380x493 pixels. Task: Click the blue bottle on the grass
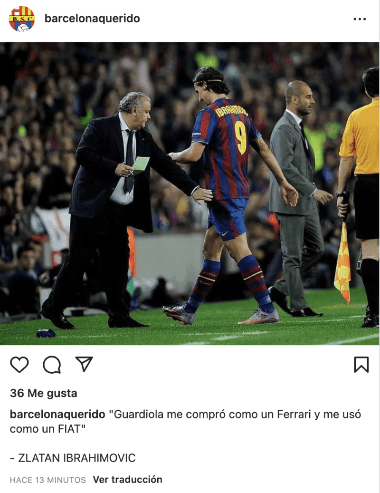(x=46, y=333)
